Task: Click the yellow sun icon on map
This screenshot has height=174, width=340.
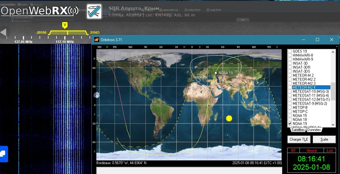Action: click(229, 118)
